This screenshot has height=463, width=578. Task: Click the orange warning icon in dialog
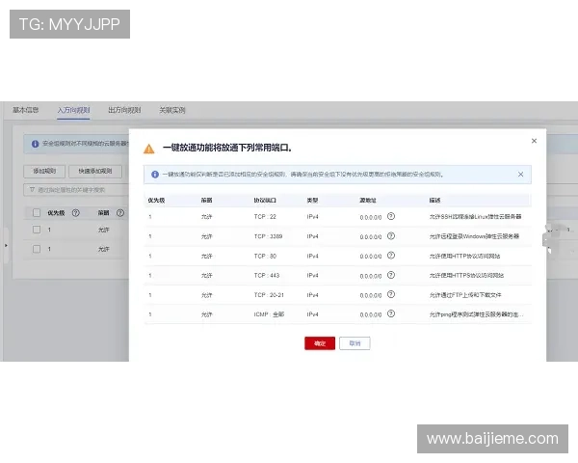(x=149, y=149)
